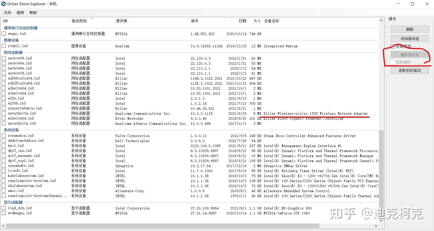Open the 帮助 menu
434x231 pixels.
(x=33, y=13)
